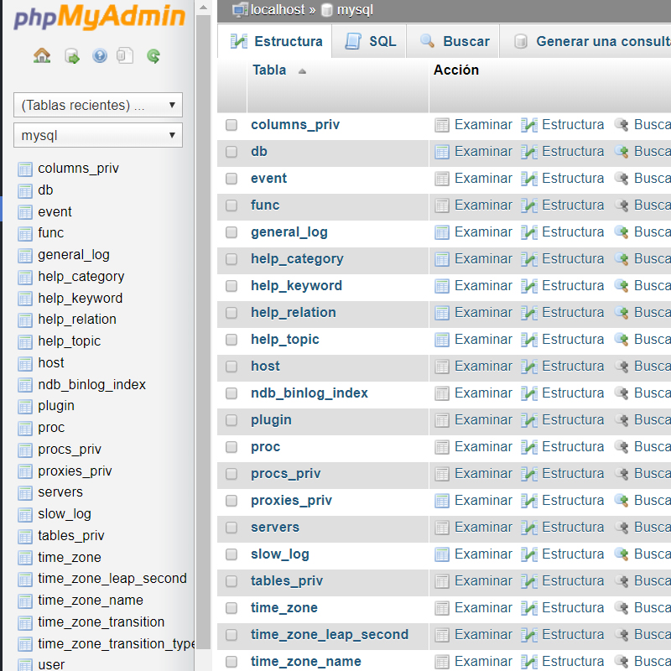Screen dimensions: 671x671
Task: Select help_keyword in sidebar
Action: coord(80,299)
